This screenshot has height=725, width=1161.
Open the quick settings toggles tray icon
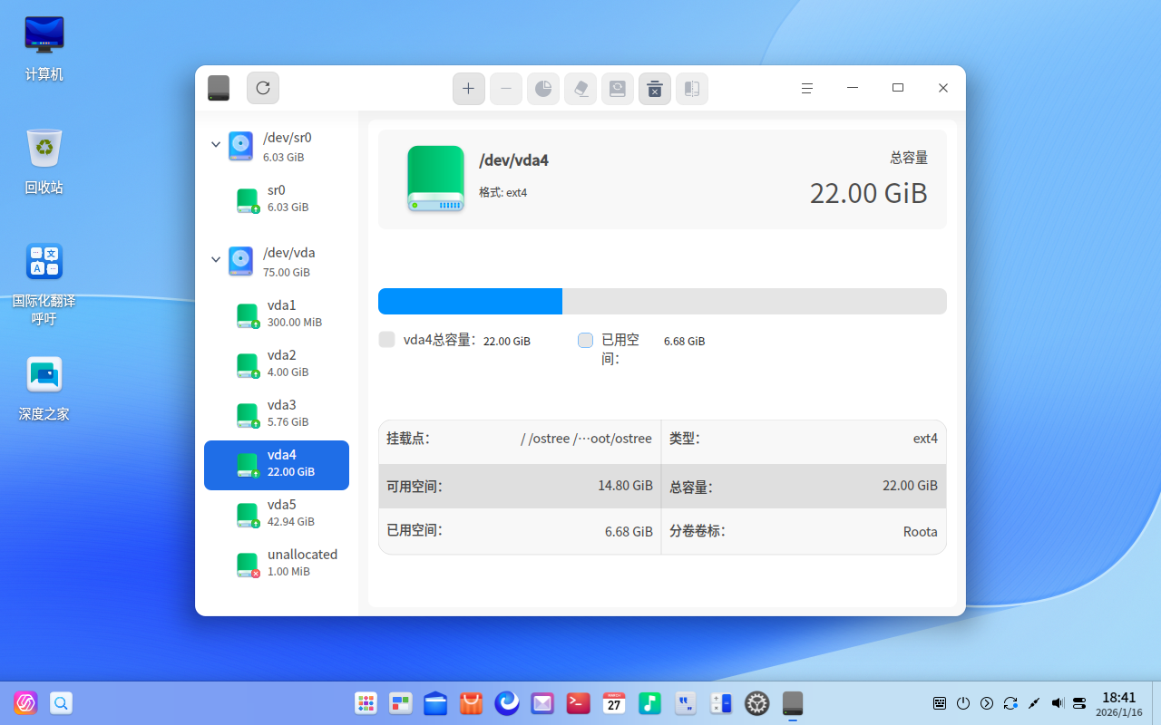tap(1079, 703)
